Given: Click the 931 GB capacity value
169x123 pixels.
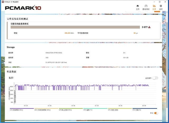Looking at the screenshot, I should click(126, 58).
